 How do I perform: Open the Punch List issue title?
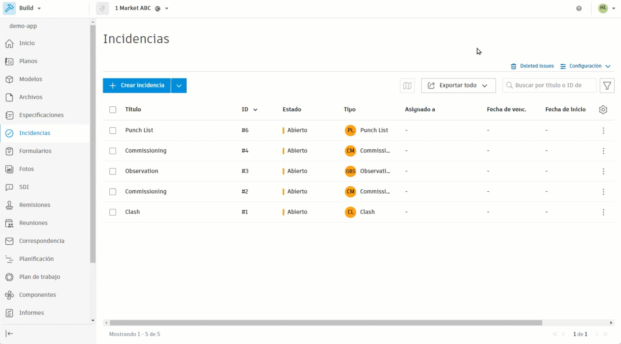tap(139, 130)
